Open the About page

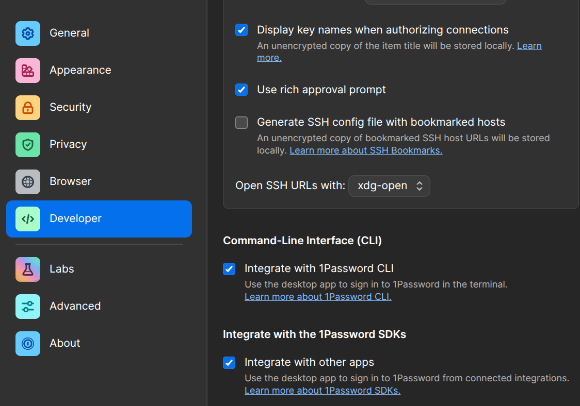click(99, 344)
